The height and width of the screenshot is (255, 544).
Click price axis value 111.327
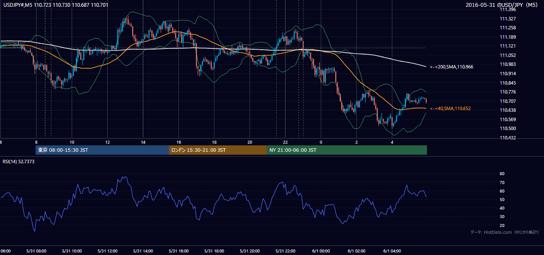(507, 19)
